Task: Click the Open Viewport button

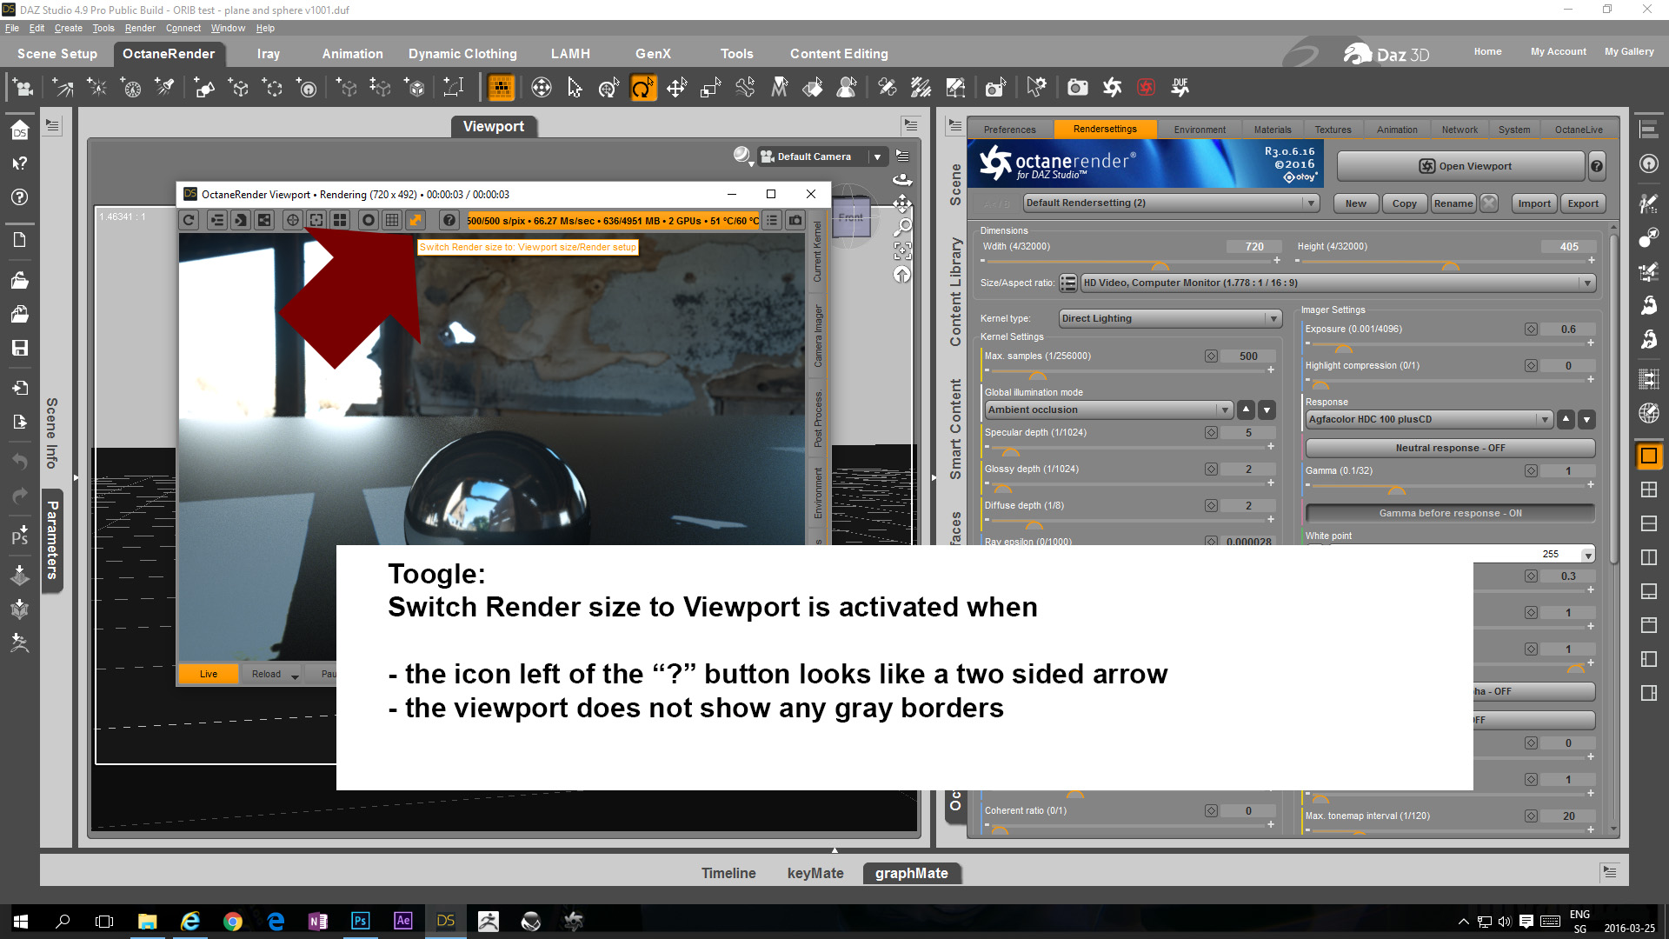Action: (x=1464, y=166)
